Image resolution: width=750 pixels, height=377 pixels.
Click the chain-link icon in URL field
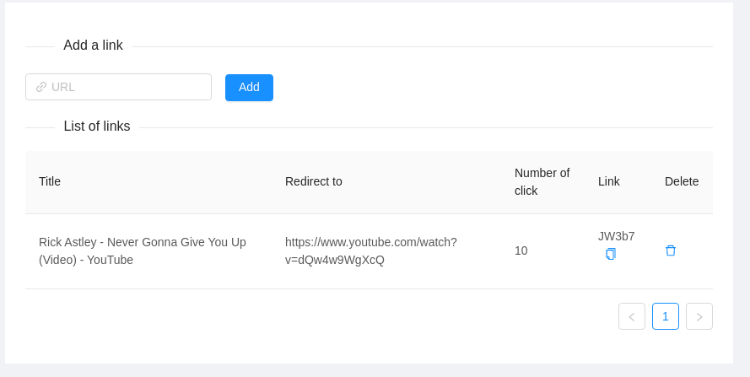point(41,87)
